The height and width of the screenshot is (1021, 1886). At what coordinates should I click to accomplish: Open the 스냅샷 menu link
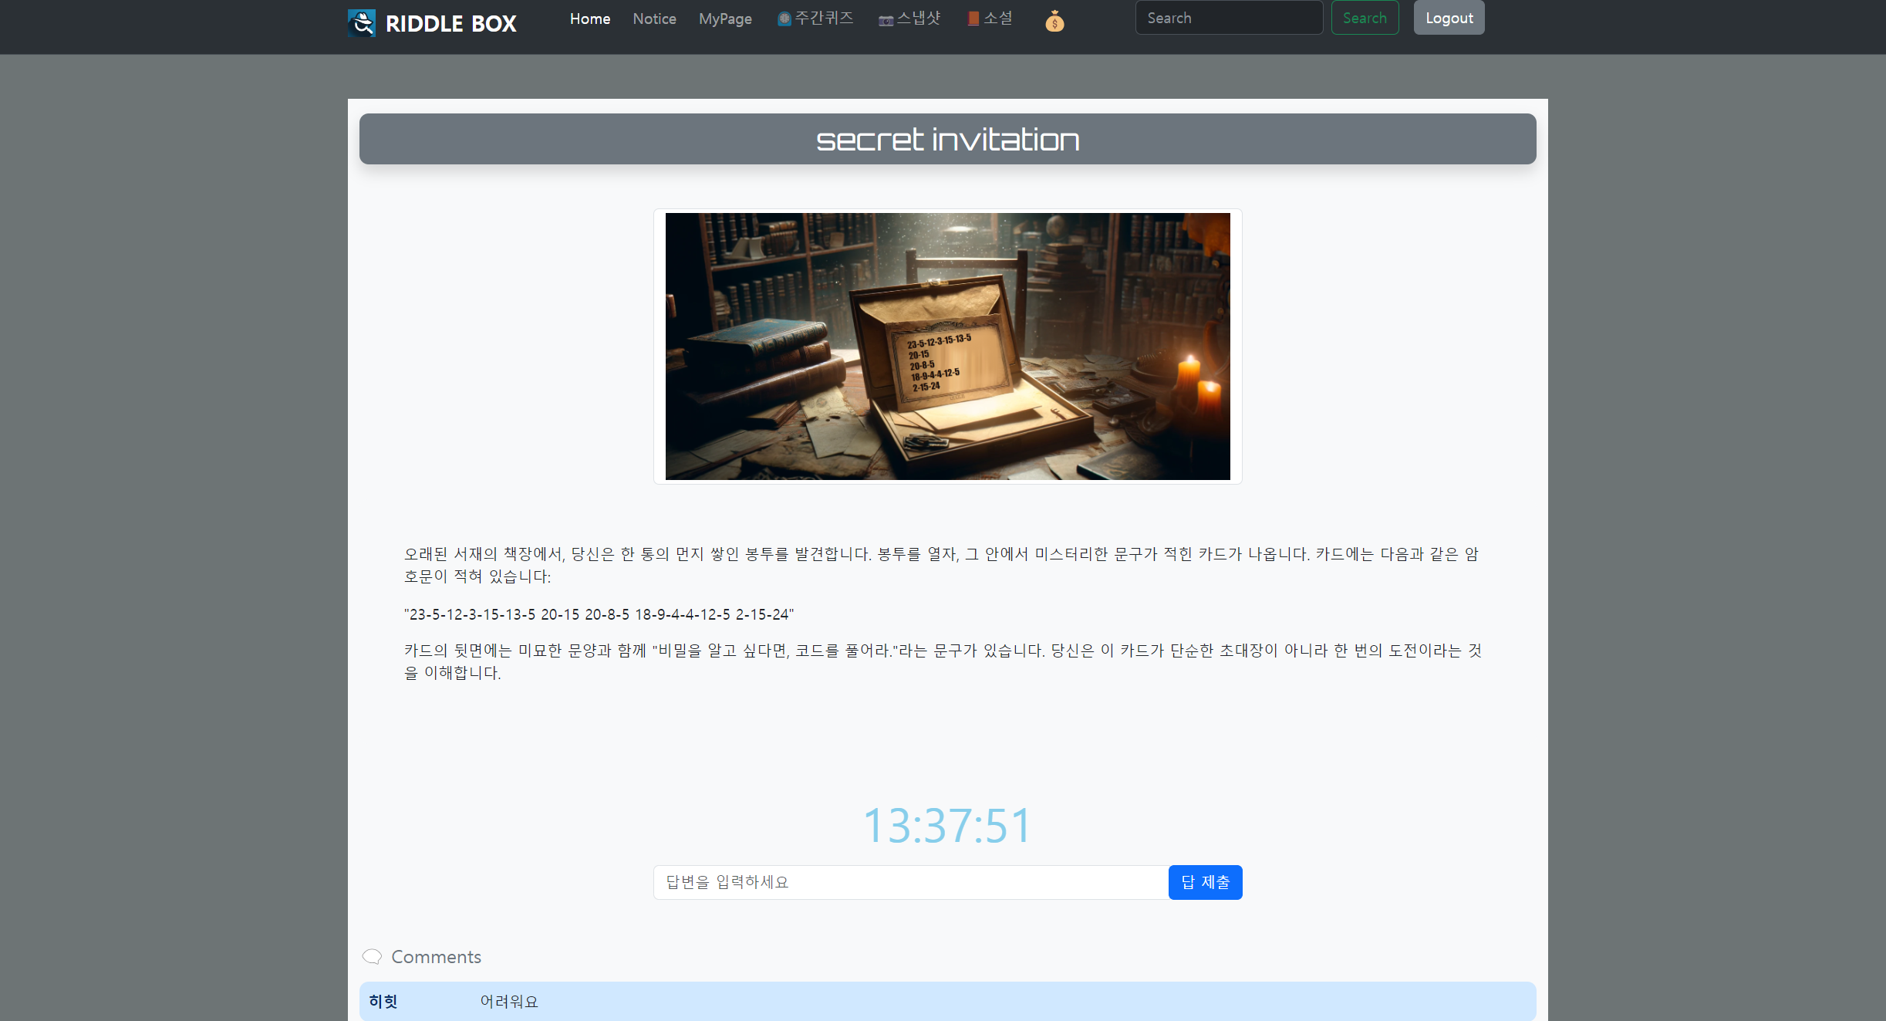pos(918,19)
